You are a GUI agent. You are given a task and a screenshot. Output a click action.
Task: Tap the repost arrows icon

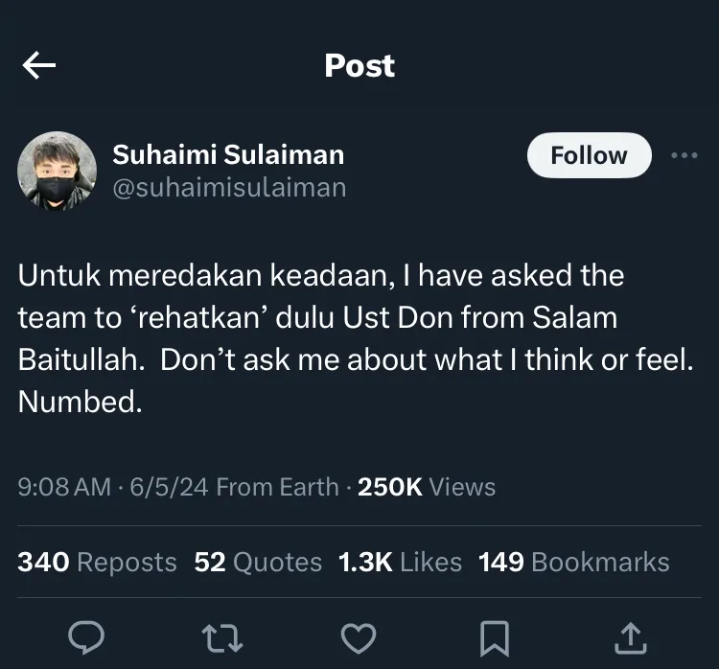223,637
